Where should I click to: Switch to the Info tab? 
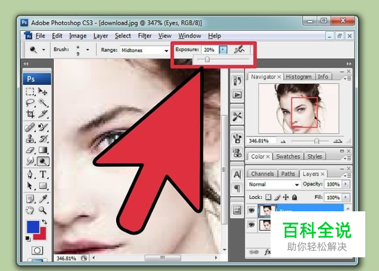click(323, 77)
